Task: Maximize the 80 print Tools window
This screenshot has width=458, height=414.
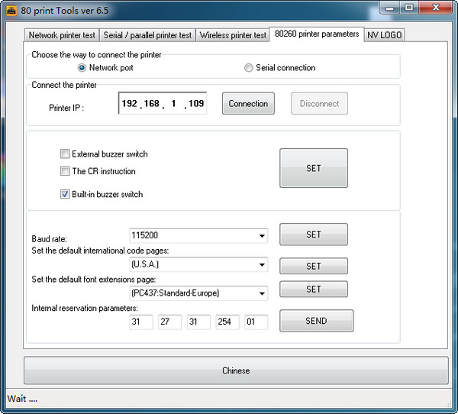Action: pos(409,8)
